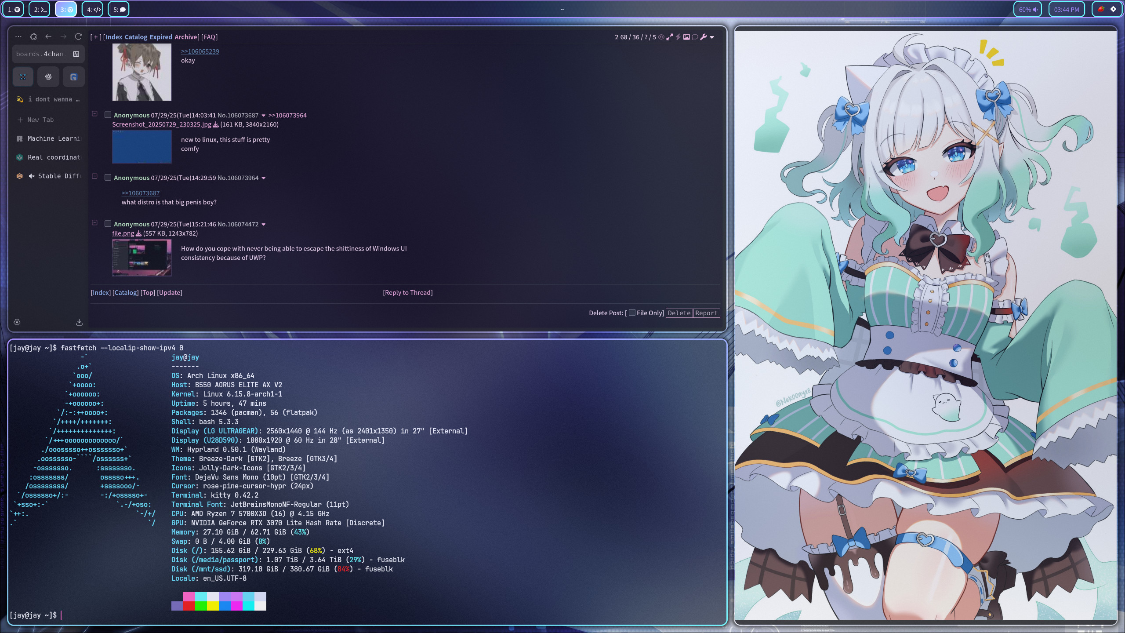Download Screenshot_20250729_230325.jpg via arrow icon
The width and height of the screenshot is (1125, 633).
click(x=215, y=124)
